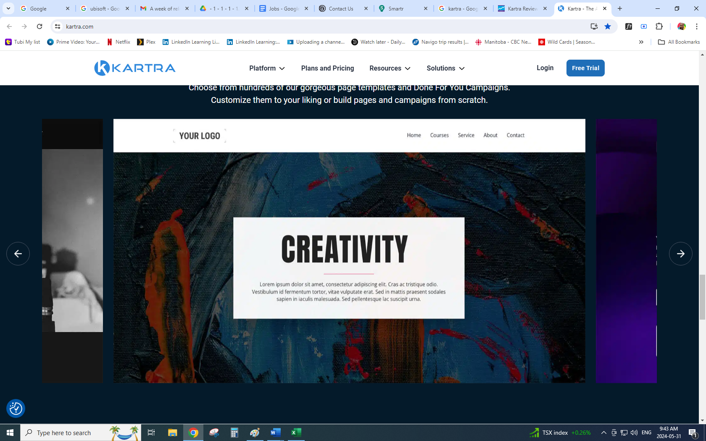Reload the page using the refresh icon
The width and height of the screenshot is (706, 441).
click(x=40, y=26)
